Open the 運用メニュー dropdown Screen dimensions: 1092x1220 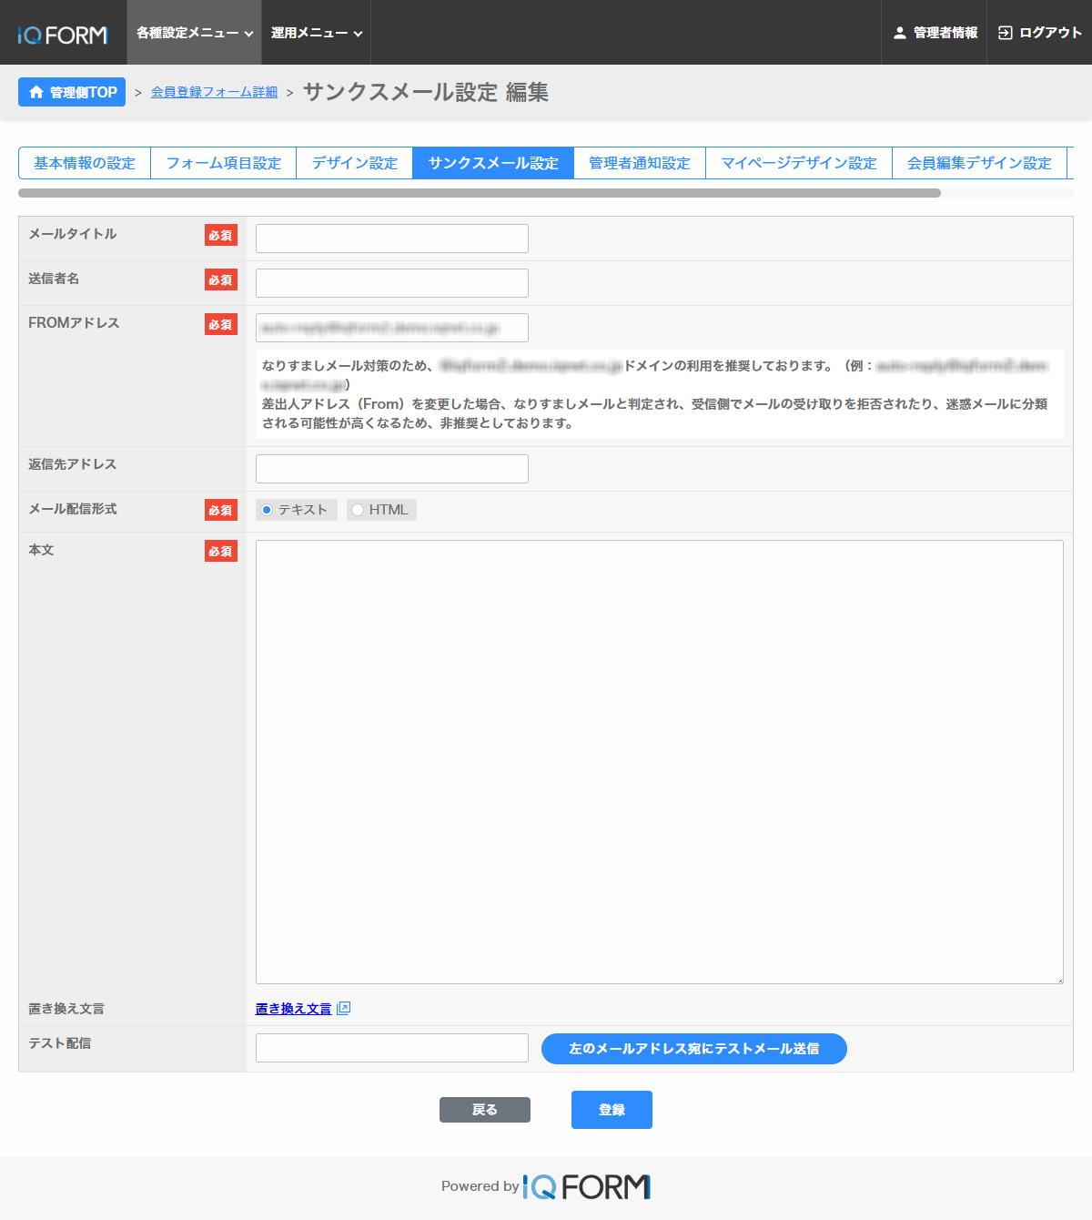(316, 33)
